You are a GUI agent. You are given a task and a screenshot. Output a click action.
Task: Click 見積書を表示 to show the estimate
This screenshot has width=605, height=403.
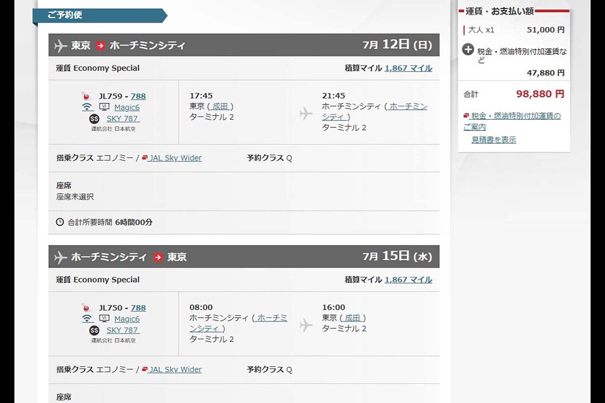(494, 140)
